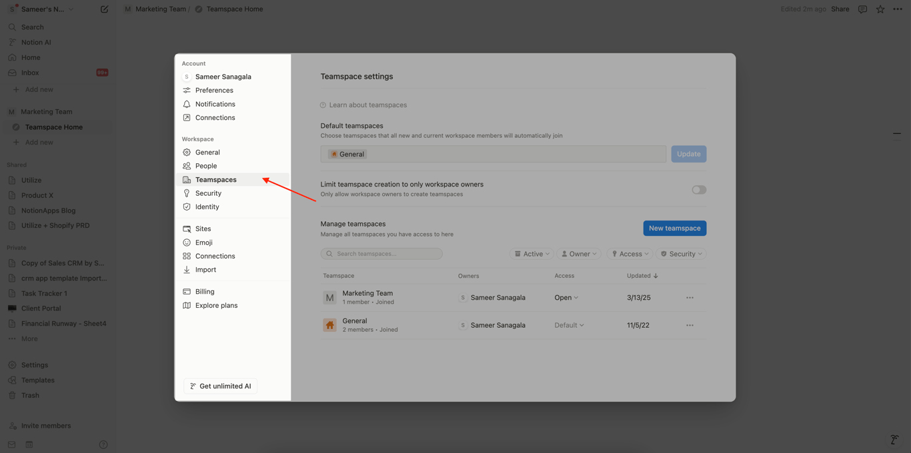Open Marketing Team's Open access dropdown

[x=566, y=298]
